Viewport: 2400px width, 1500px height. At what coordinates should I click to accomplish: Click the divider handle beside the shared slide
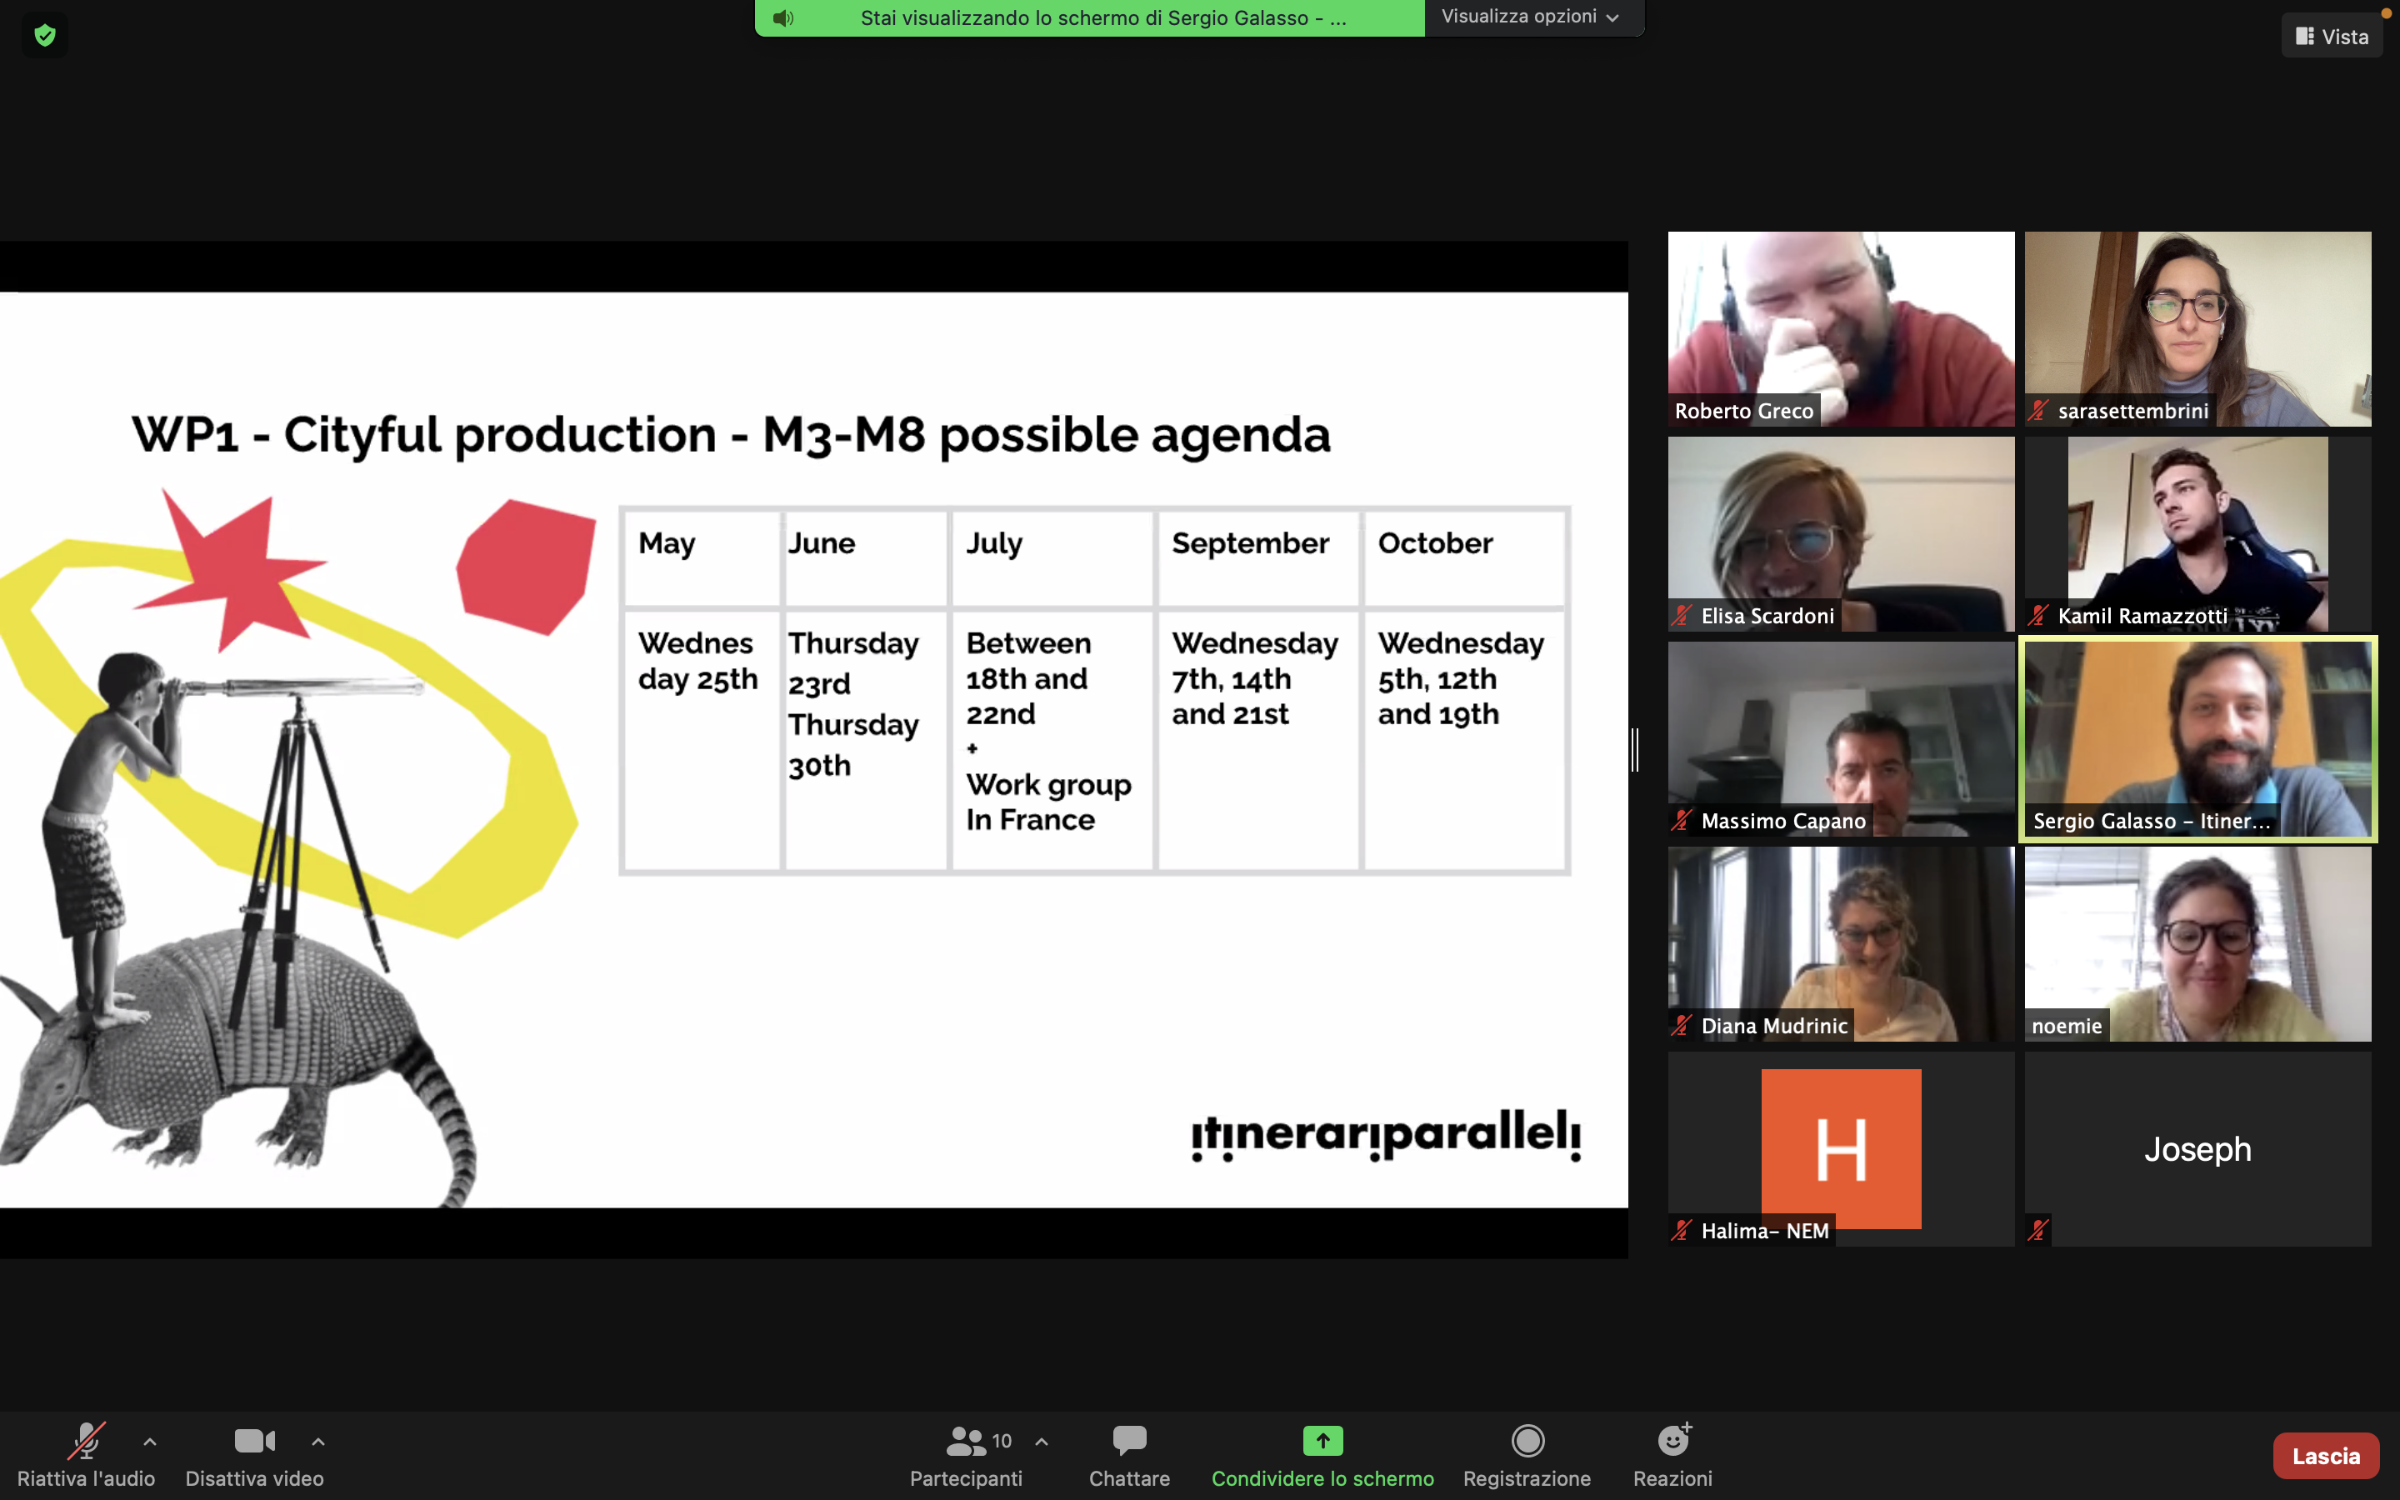(1634, 749)
